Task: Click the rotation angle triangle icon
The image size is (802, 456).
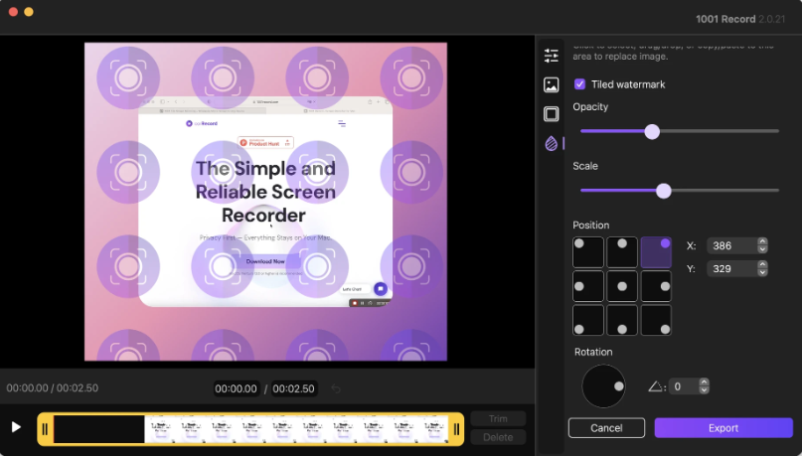Action: [655, 386]
